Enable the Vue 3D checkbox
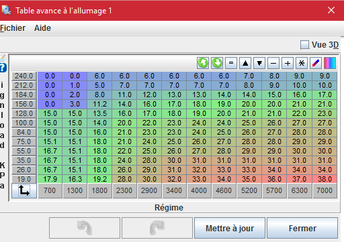This screenshot has height=242, width=344. point(304,45)
